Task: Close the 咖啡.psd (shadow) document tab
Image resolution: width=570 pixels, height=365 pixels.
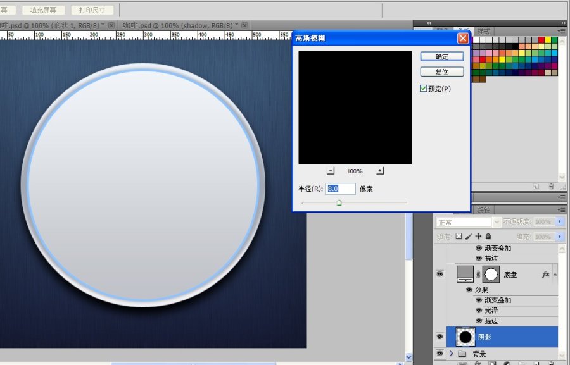Action: click(244, 25)
